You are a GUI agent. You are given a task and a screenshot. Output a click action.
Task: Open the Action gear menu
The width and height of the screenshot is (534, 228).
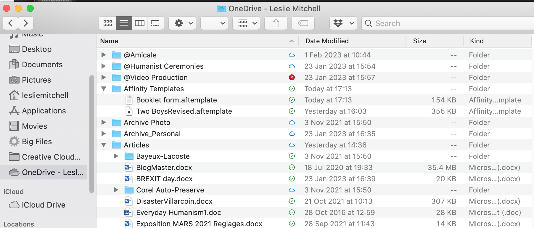pos(182,23)
